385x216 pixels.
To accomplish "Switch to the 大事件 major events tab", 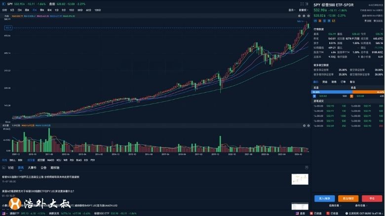I will 32,168.
